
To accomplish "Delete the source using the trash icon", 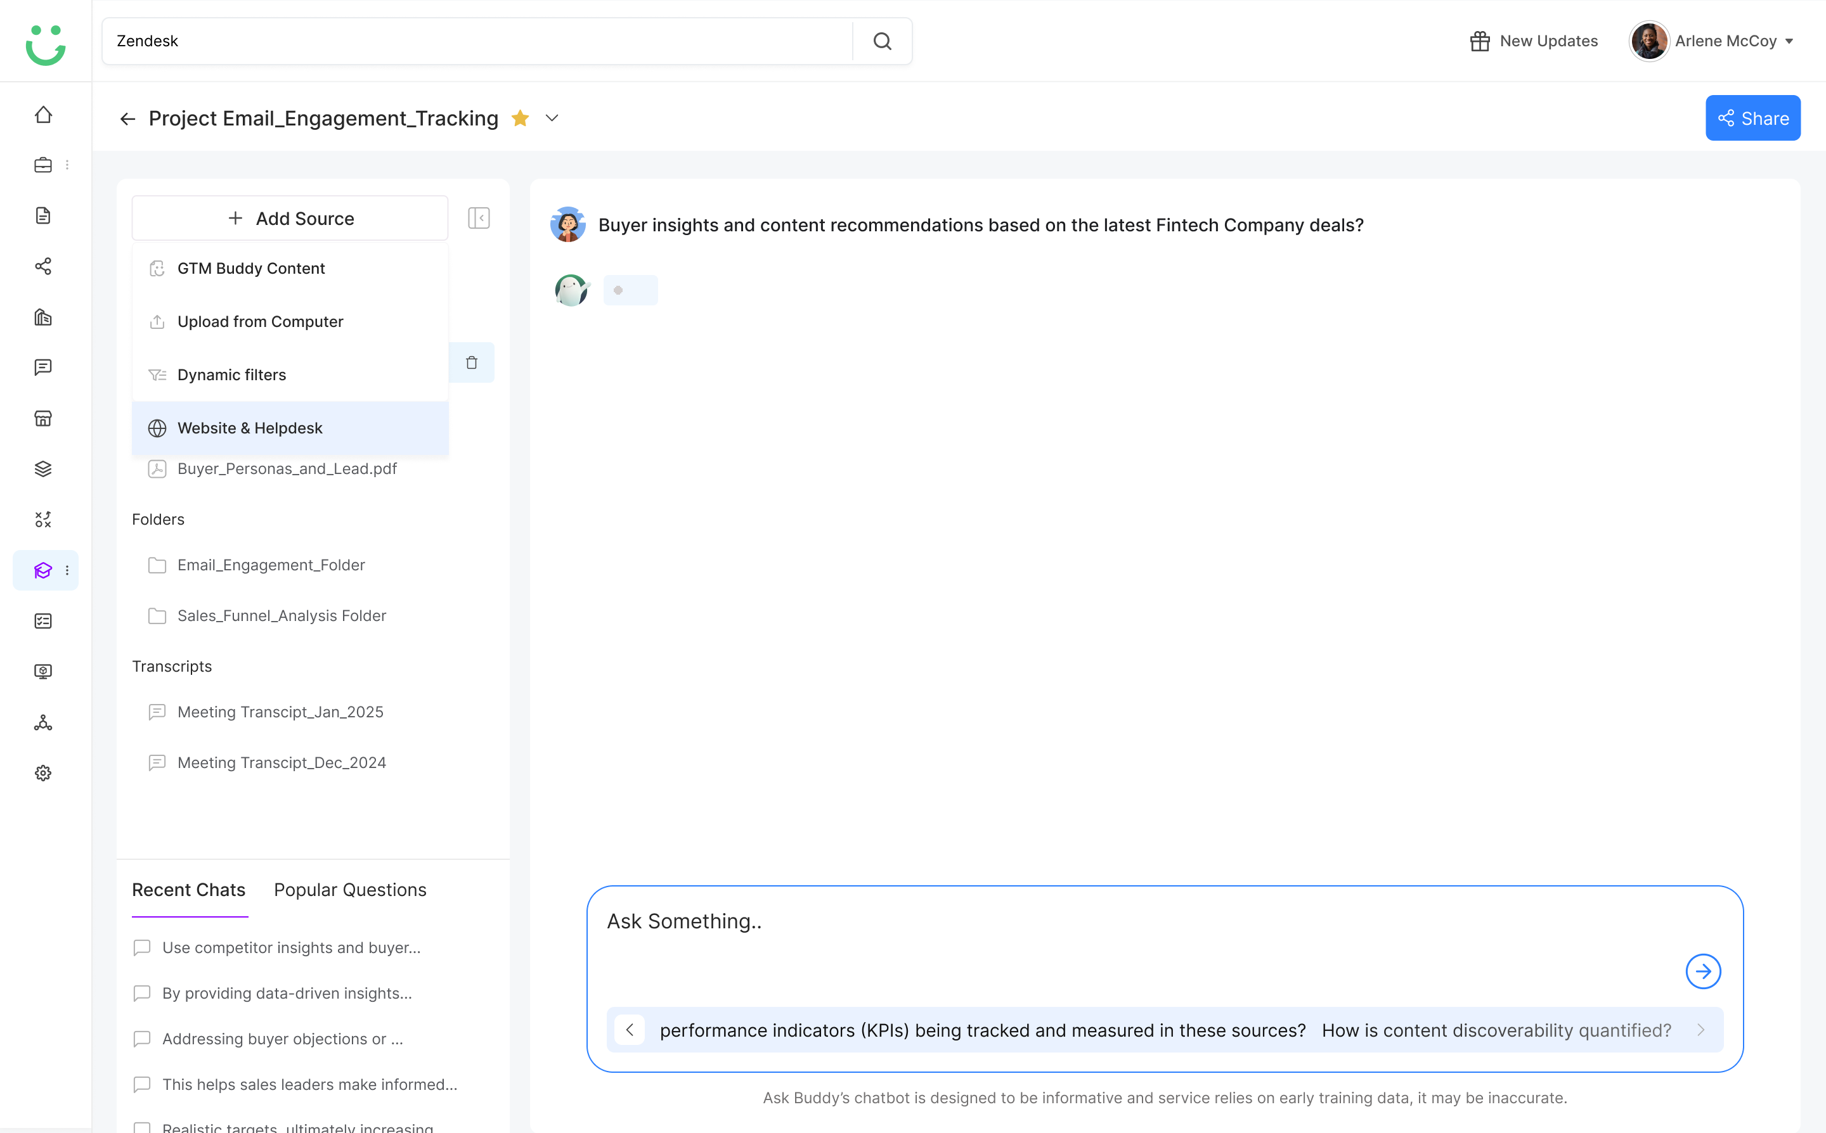I will click(472, 362).
